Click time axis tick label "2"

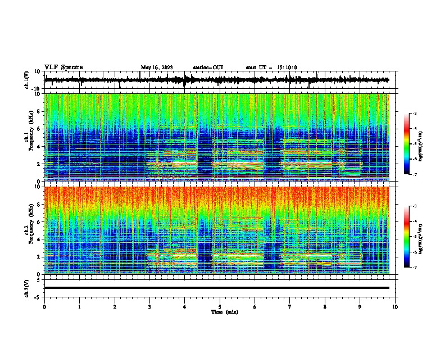115,307
